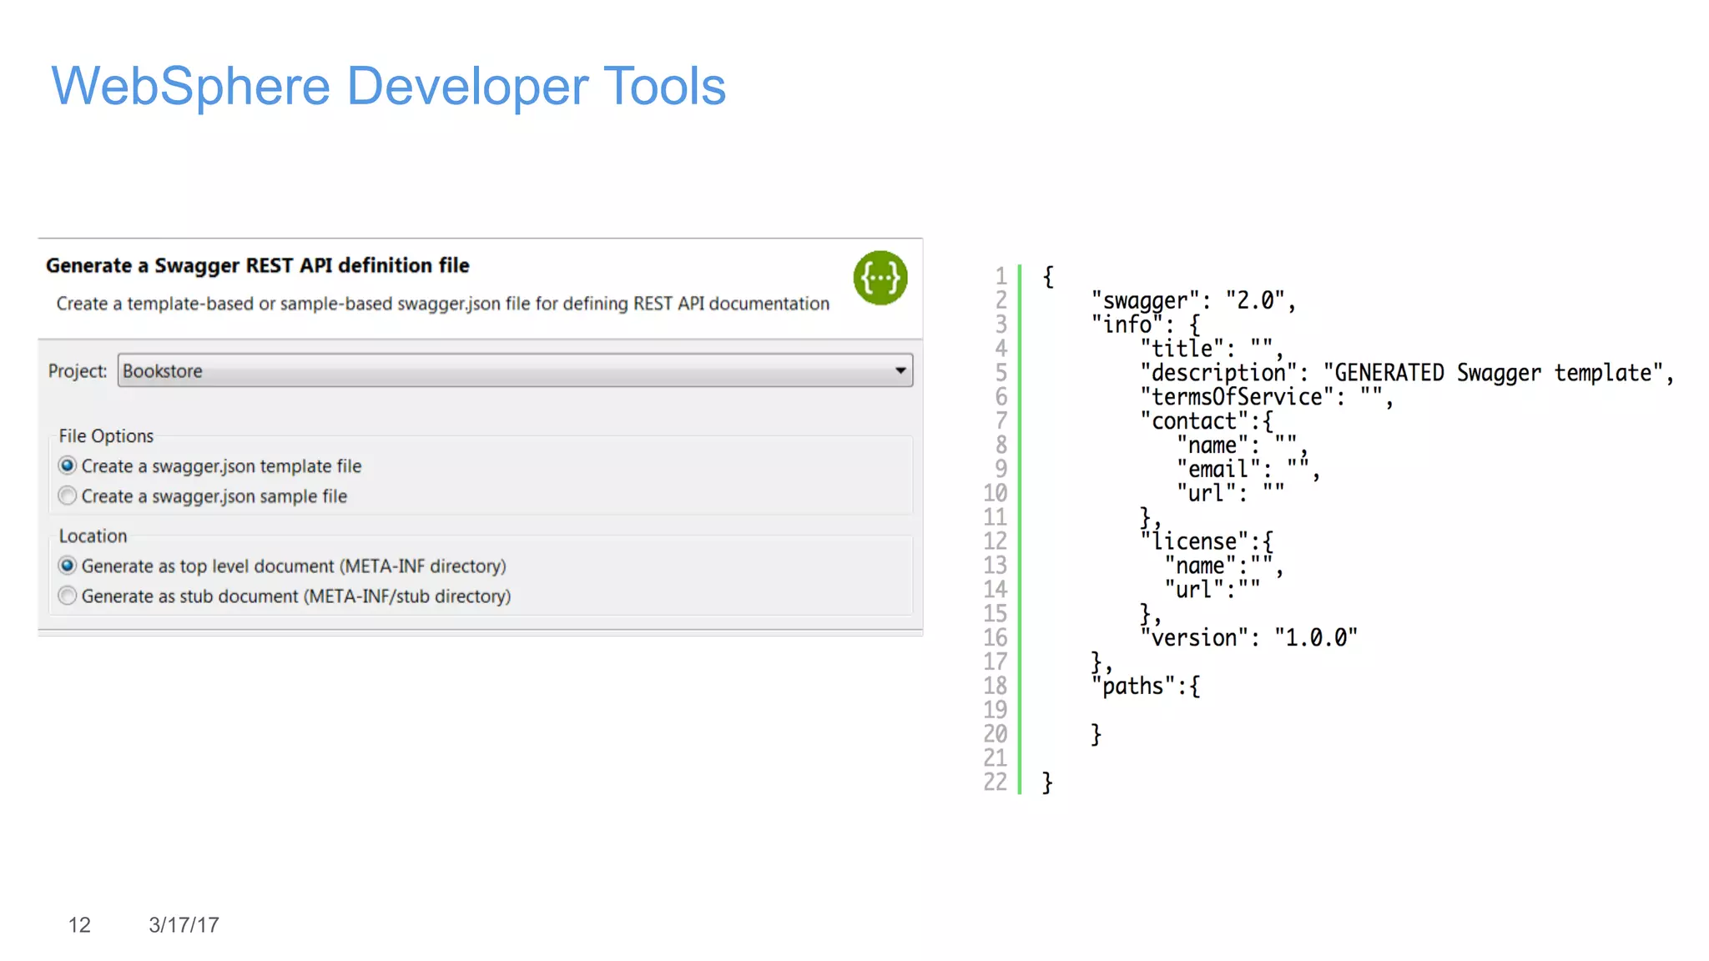Click the "title": "" code line
The width and height of the screenshot is (1709, 961).
click(1211, 349)
